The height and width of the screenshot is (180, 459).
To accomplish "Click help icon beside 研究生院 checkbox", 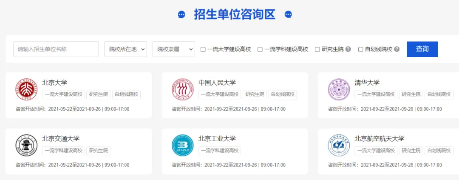I will [348, 49].
